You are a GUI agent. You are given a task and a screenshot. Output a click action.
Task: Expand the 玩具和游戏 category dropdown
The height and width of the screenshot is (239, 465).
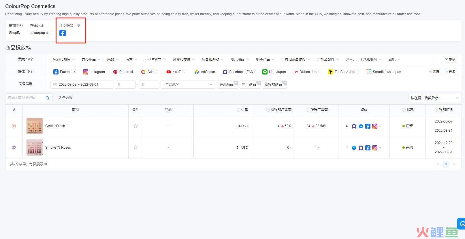213,60
